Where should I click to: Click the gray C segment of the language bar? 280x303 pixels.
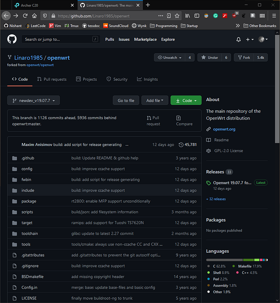pos(224,260)
